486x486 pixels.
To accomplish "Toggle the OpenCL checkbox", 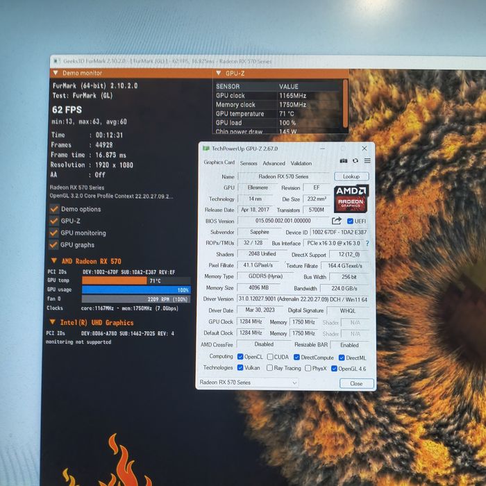I will (x=240, y=357).
